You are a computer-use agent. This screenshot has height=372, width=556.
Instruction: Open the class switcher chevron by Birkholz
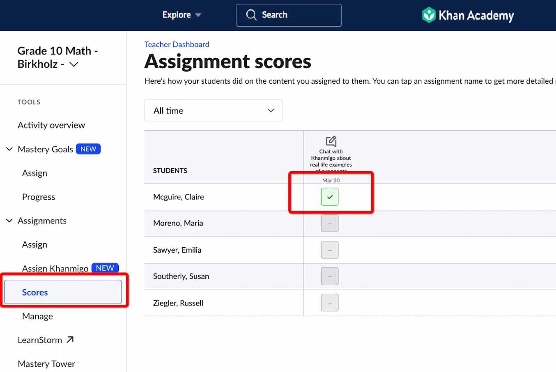click(x=74, y=64)
